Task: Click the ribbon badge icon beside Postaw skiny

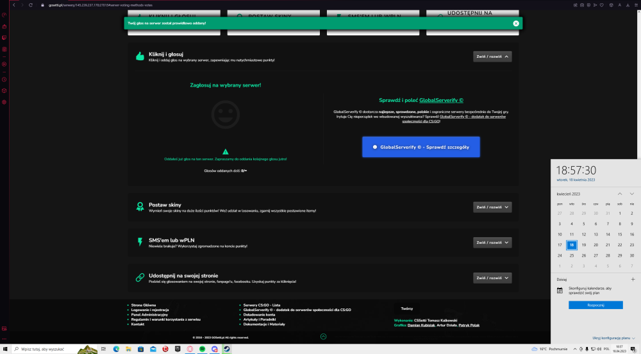Action: pos(140,207)
